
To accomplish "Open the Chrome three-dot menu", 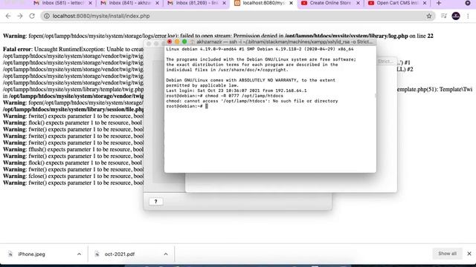I will click(468, 16).
